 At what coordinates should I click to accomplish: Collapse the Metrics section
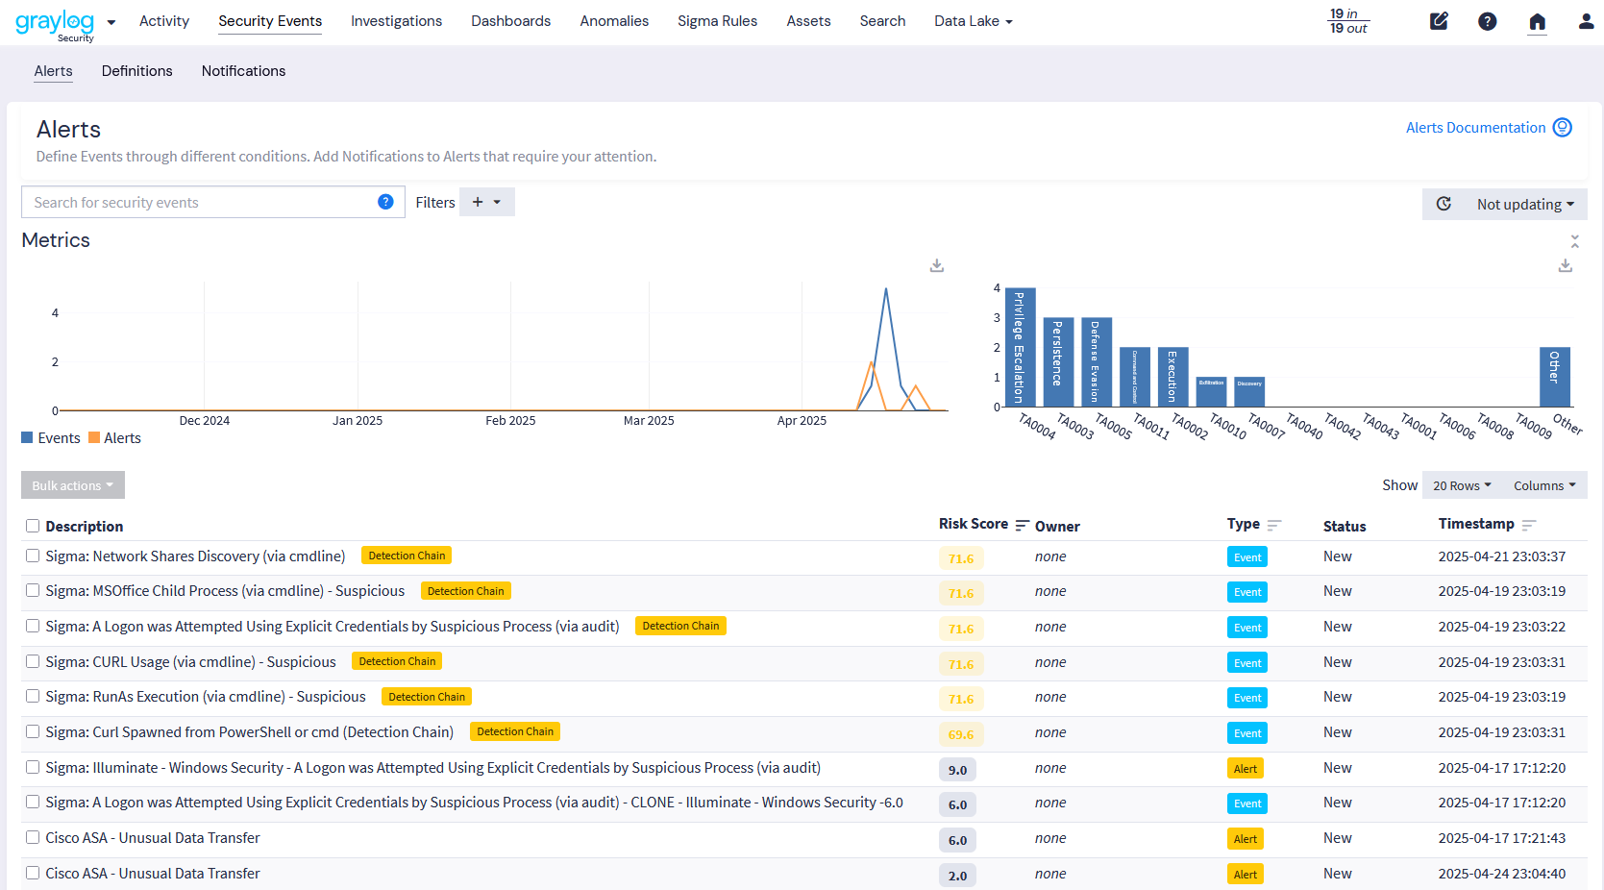tap(1574, 240)
